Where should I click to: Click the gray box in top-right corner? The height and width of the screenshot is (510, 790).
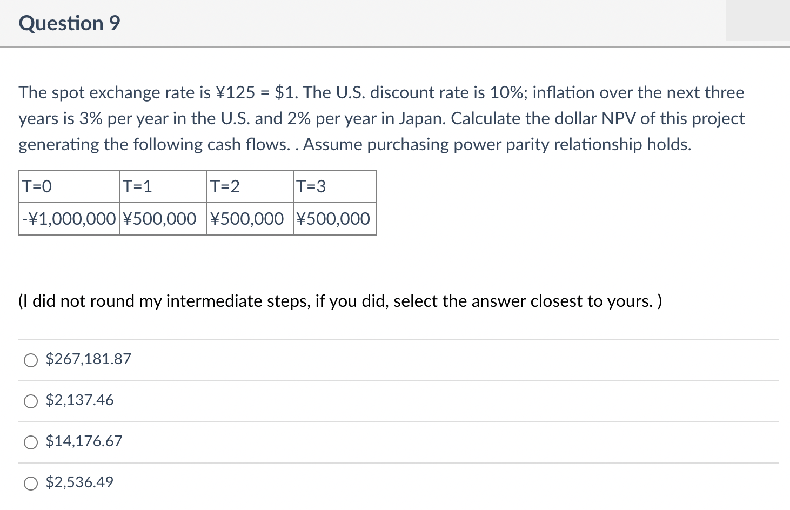click(x=756, y=21)
